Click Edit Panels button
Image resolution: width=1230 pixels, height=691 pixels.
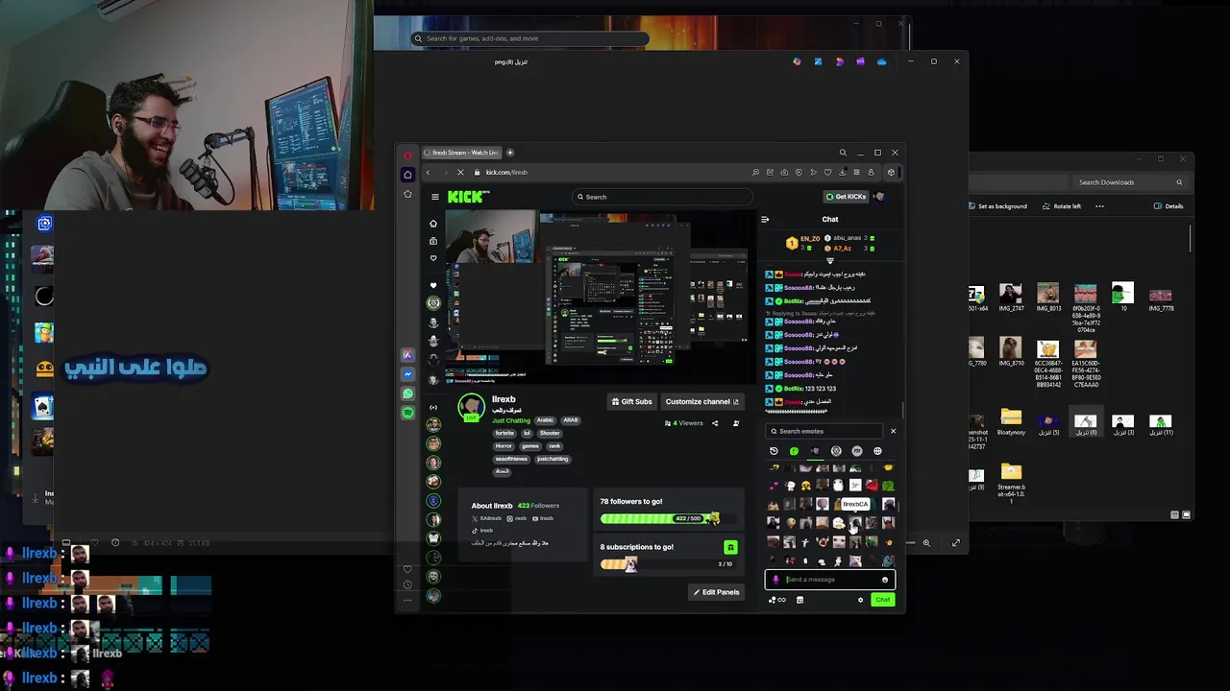pyautogui.click(x=717, y=592)
